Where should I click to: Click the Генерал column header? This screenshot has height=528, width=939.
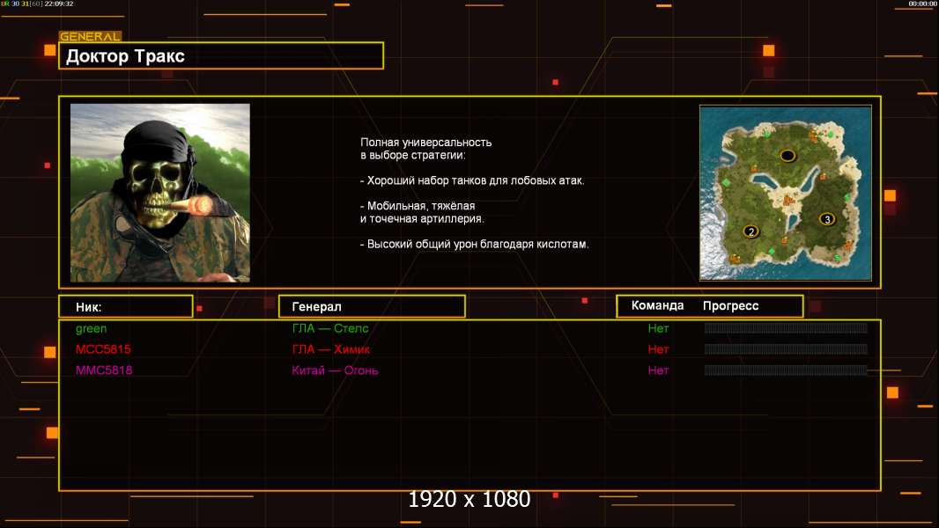[x=372, y=306]
